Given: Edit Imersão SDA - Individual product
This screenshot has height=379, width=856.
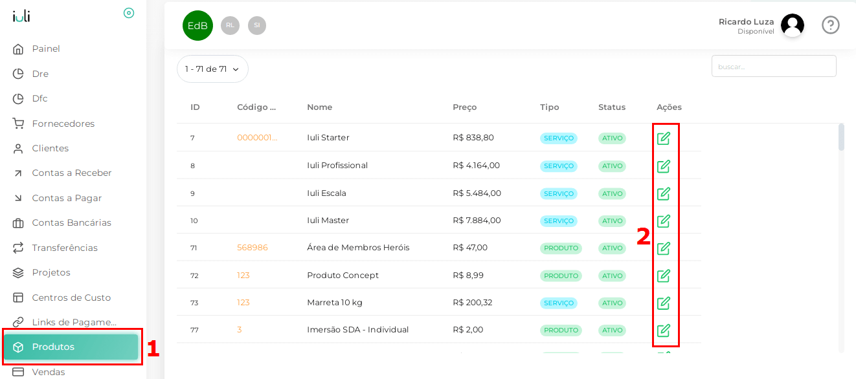Looking at the screenshot, I should click(664, 330).
